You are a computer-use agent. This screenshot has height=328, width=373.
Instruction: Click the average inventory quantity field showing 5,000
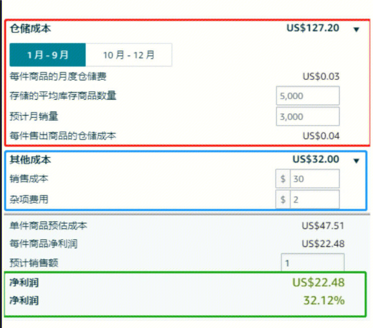(x=307, y=96)
